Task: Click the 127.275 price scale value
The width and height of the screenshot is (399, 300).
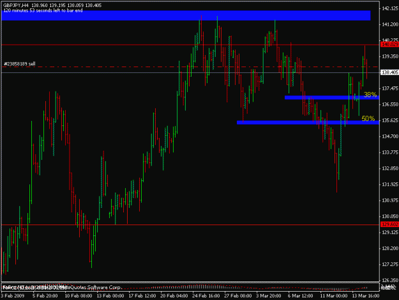Action: pos(390,264)
